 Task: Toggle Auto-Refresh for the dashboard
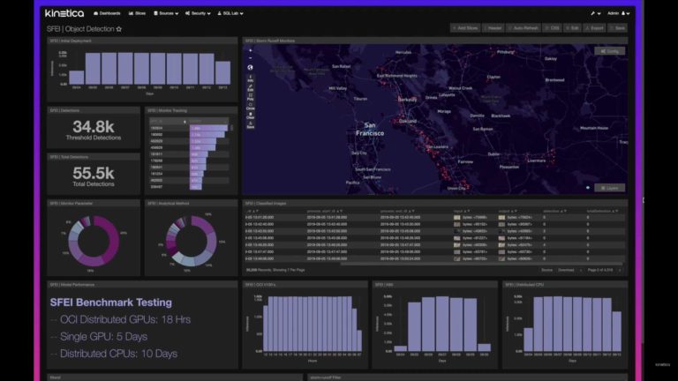pos(524,28)
